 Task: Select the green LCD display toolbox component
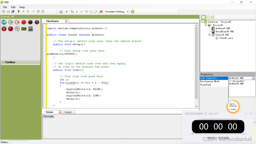tap(24, 29)
